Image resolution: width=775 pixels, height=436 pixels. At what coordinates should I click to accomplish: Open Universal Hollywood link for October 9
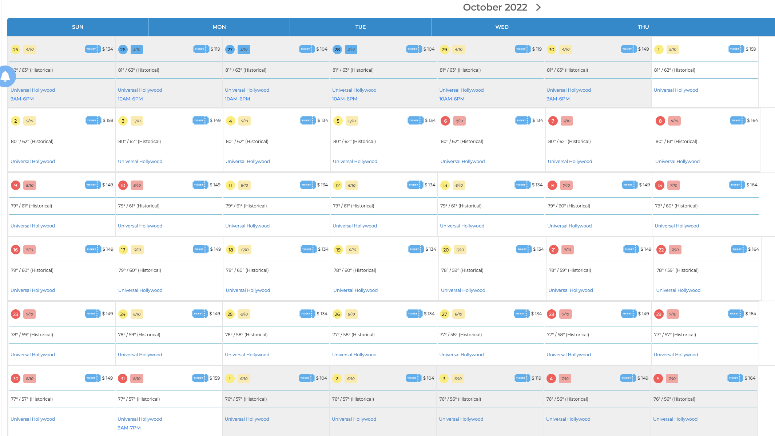33,226
